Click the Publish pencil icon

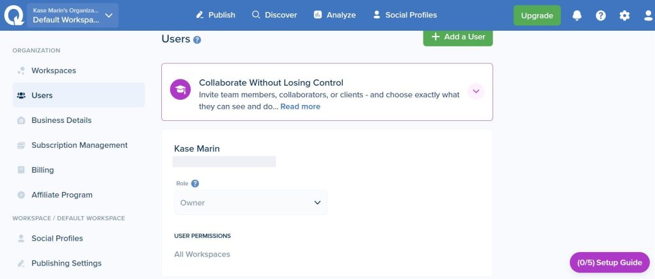pos(200,15)
